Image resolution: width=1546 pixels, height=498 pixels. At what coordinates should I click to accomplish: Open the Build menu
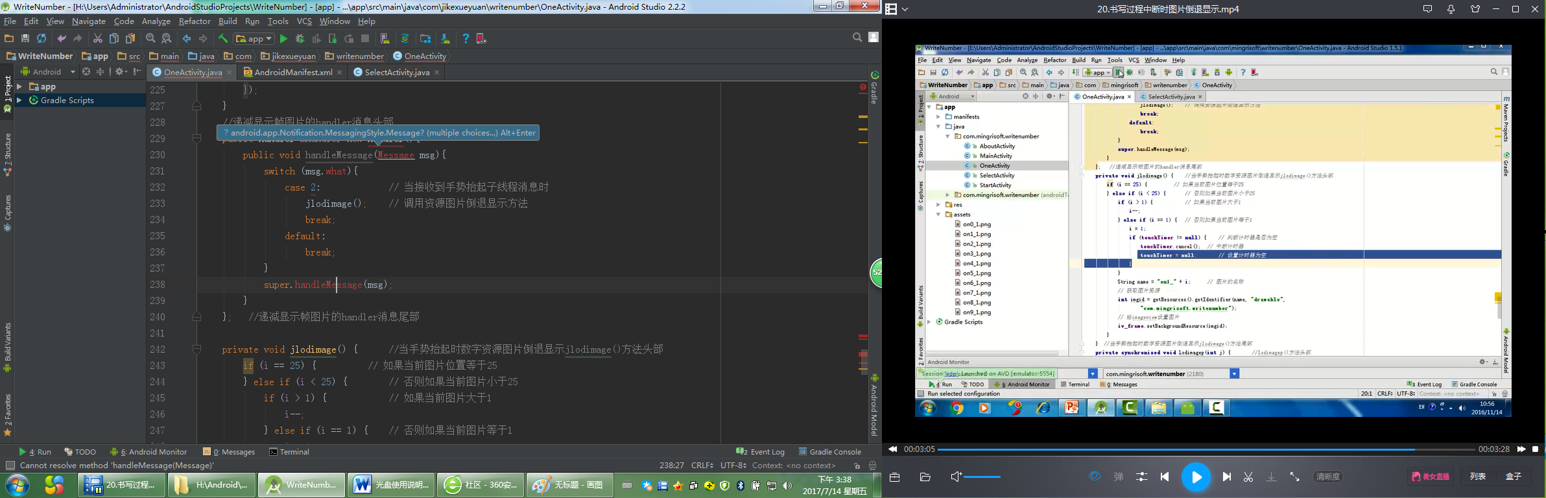[x=228, y=21]
